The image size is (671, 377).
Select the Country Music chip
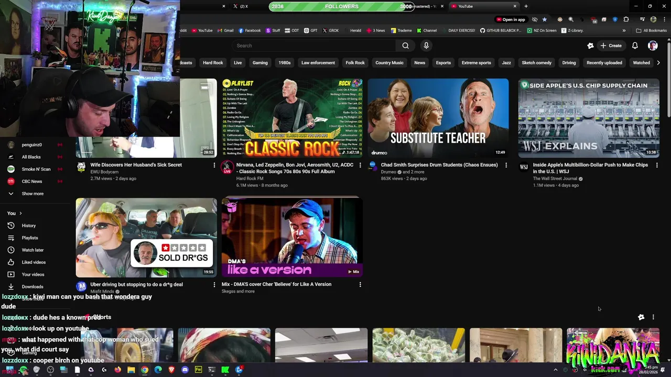[x=389, y=63]
